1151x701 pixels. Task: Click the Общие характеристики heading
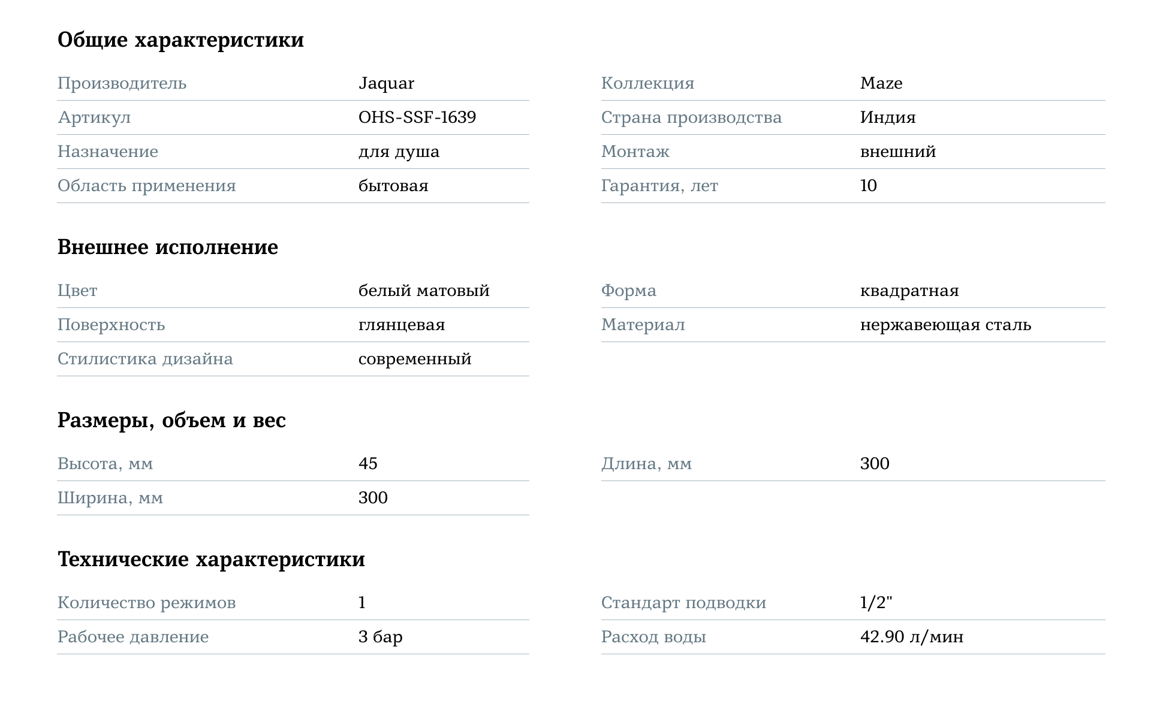tap(180, 40)
